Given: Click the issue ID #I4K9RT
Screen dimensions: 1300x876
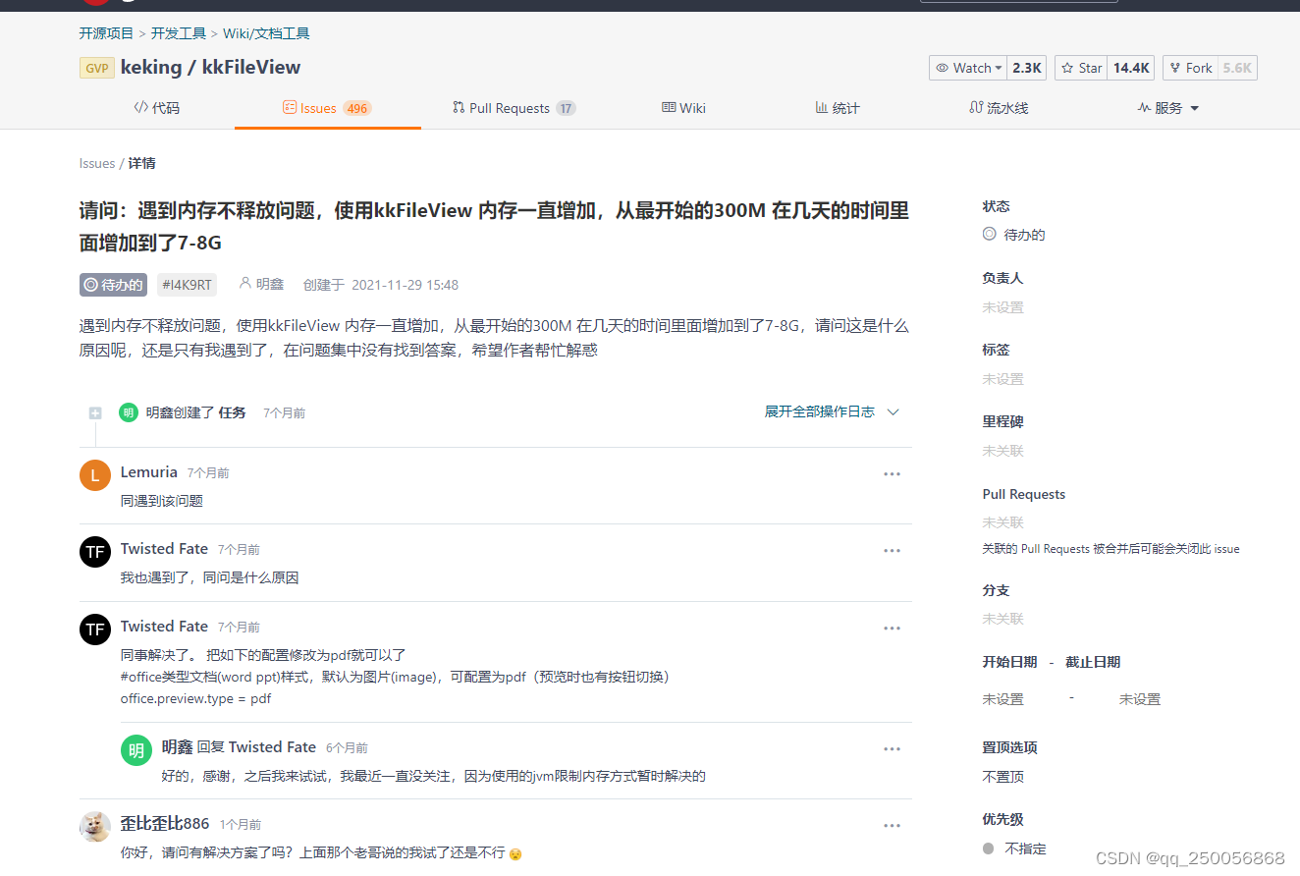Looking at the screenshot, I should (x=187, y=285).
